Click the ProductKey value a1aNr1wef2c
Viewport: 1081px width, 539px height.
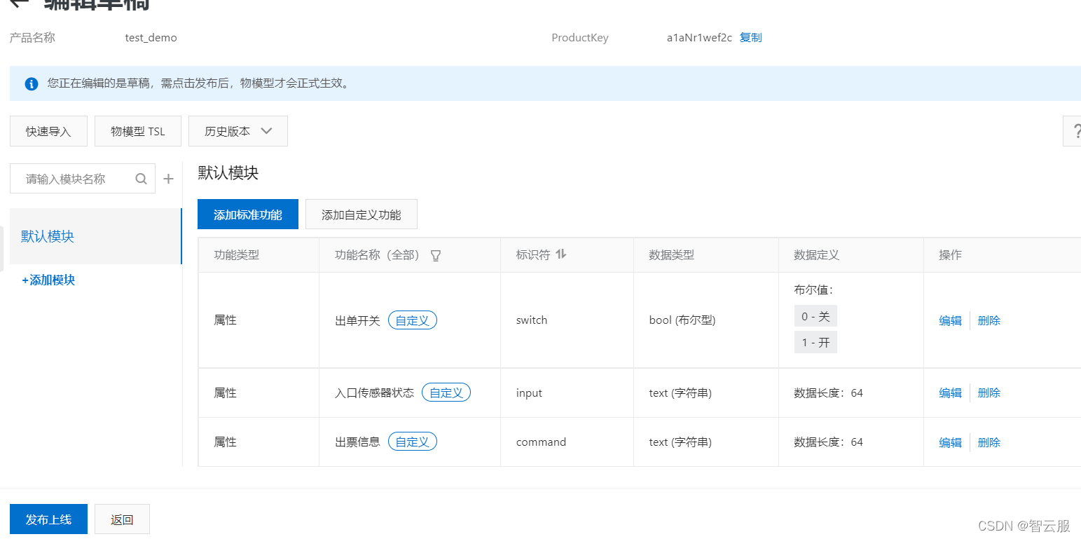pyautogui.click(x=699, y=38)
